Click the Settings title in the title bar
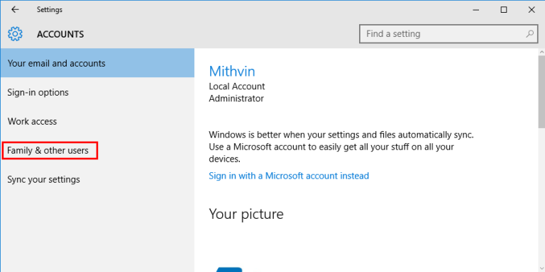Screen dimensions: 545x272 (50, 10)
